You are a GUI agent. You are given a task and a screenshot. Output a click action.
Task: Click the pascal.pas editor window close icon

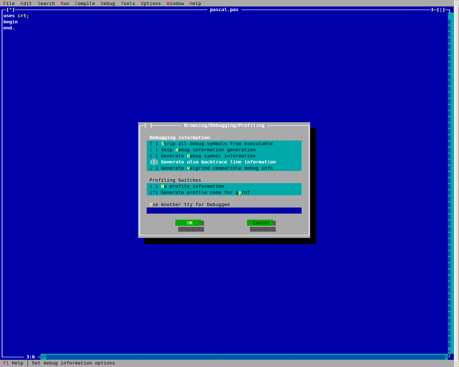click(x=10, y=10)
